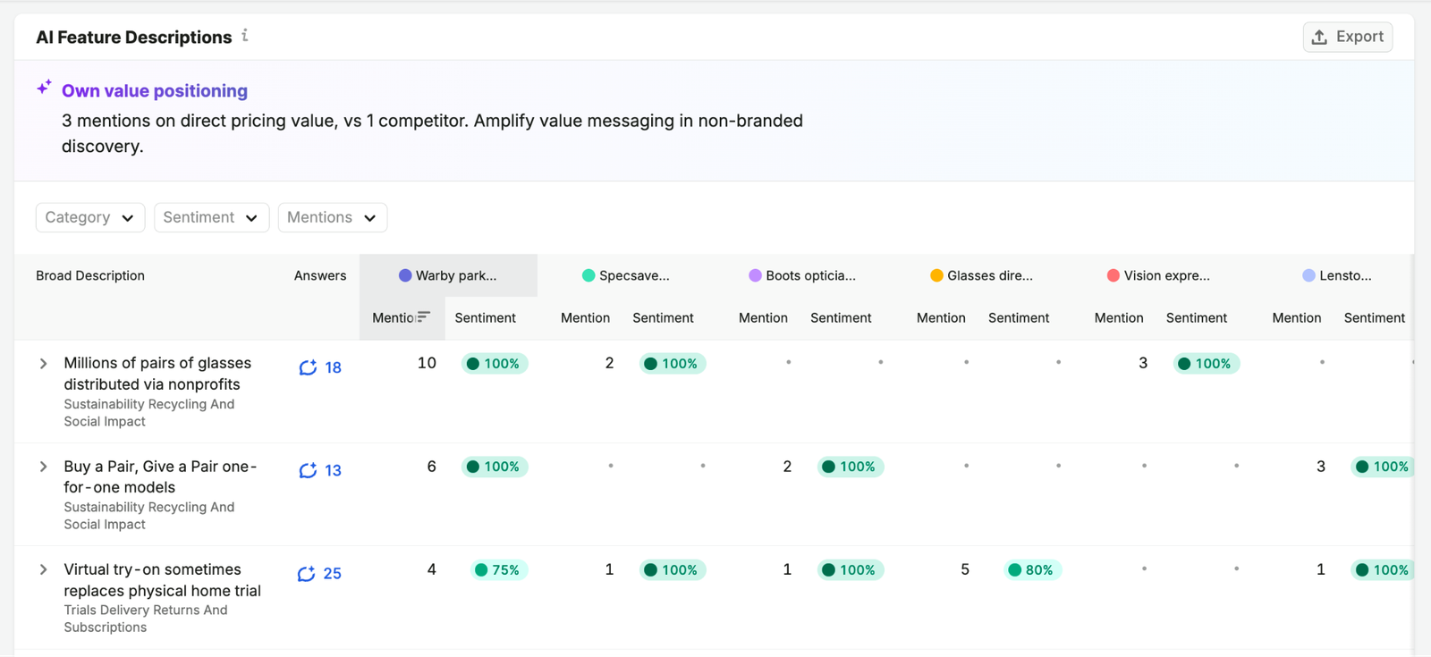The width and height of the screenshot is (1431, 657).
Task: Click the answers icon showing 18
Action: tap(308, 367)
